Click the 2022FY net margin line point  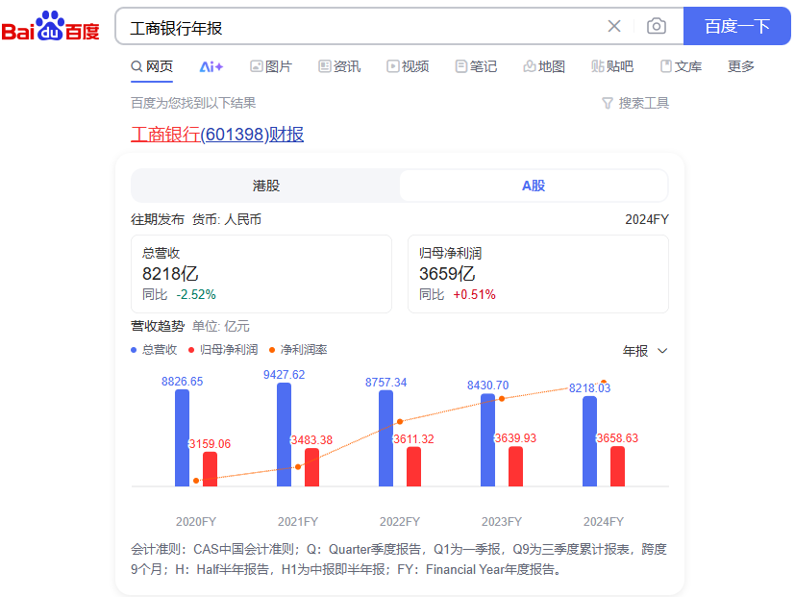click(x=400, y=421)
